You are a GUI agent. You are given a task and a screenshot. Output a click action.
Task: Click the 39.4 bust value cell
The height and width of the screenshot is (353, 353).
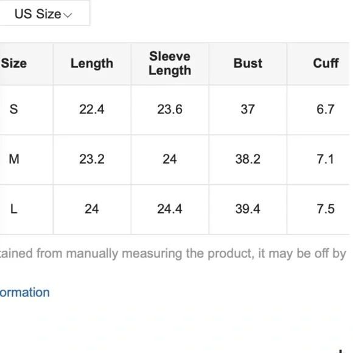[x=248, y=209]
